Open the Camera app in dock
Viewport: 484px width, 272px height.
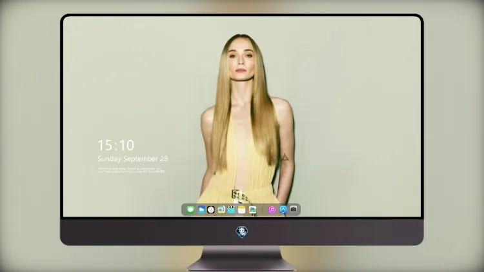(x=293, y=209)
